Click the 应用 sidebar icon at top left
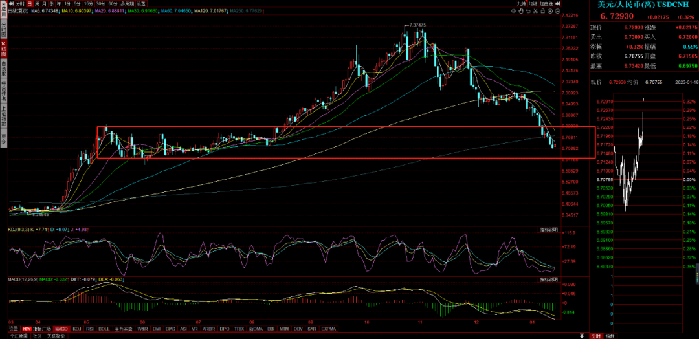 (x=4, y=8)
